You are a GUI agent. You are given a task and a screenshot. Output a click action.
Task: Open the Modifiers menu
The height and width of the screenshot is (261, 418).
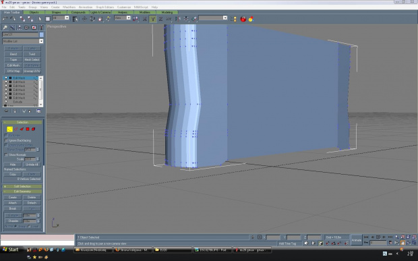pos(69,7)
